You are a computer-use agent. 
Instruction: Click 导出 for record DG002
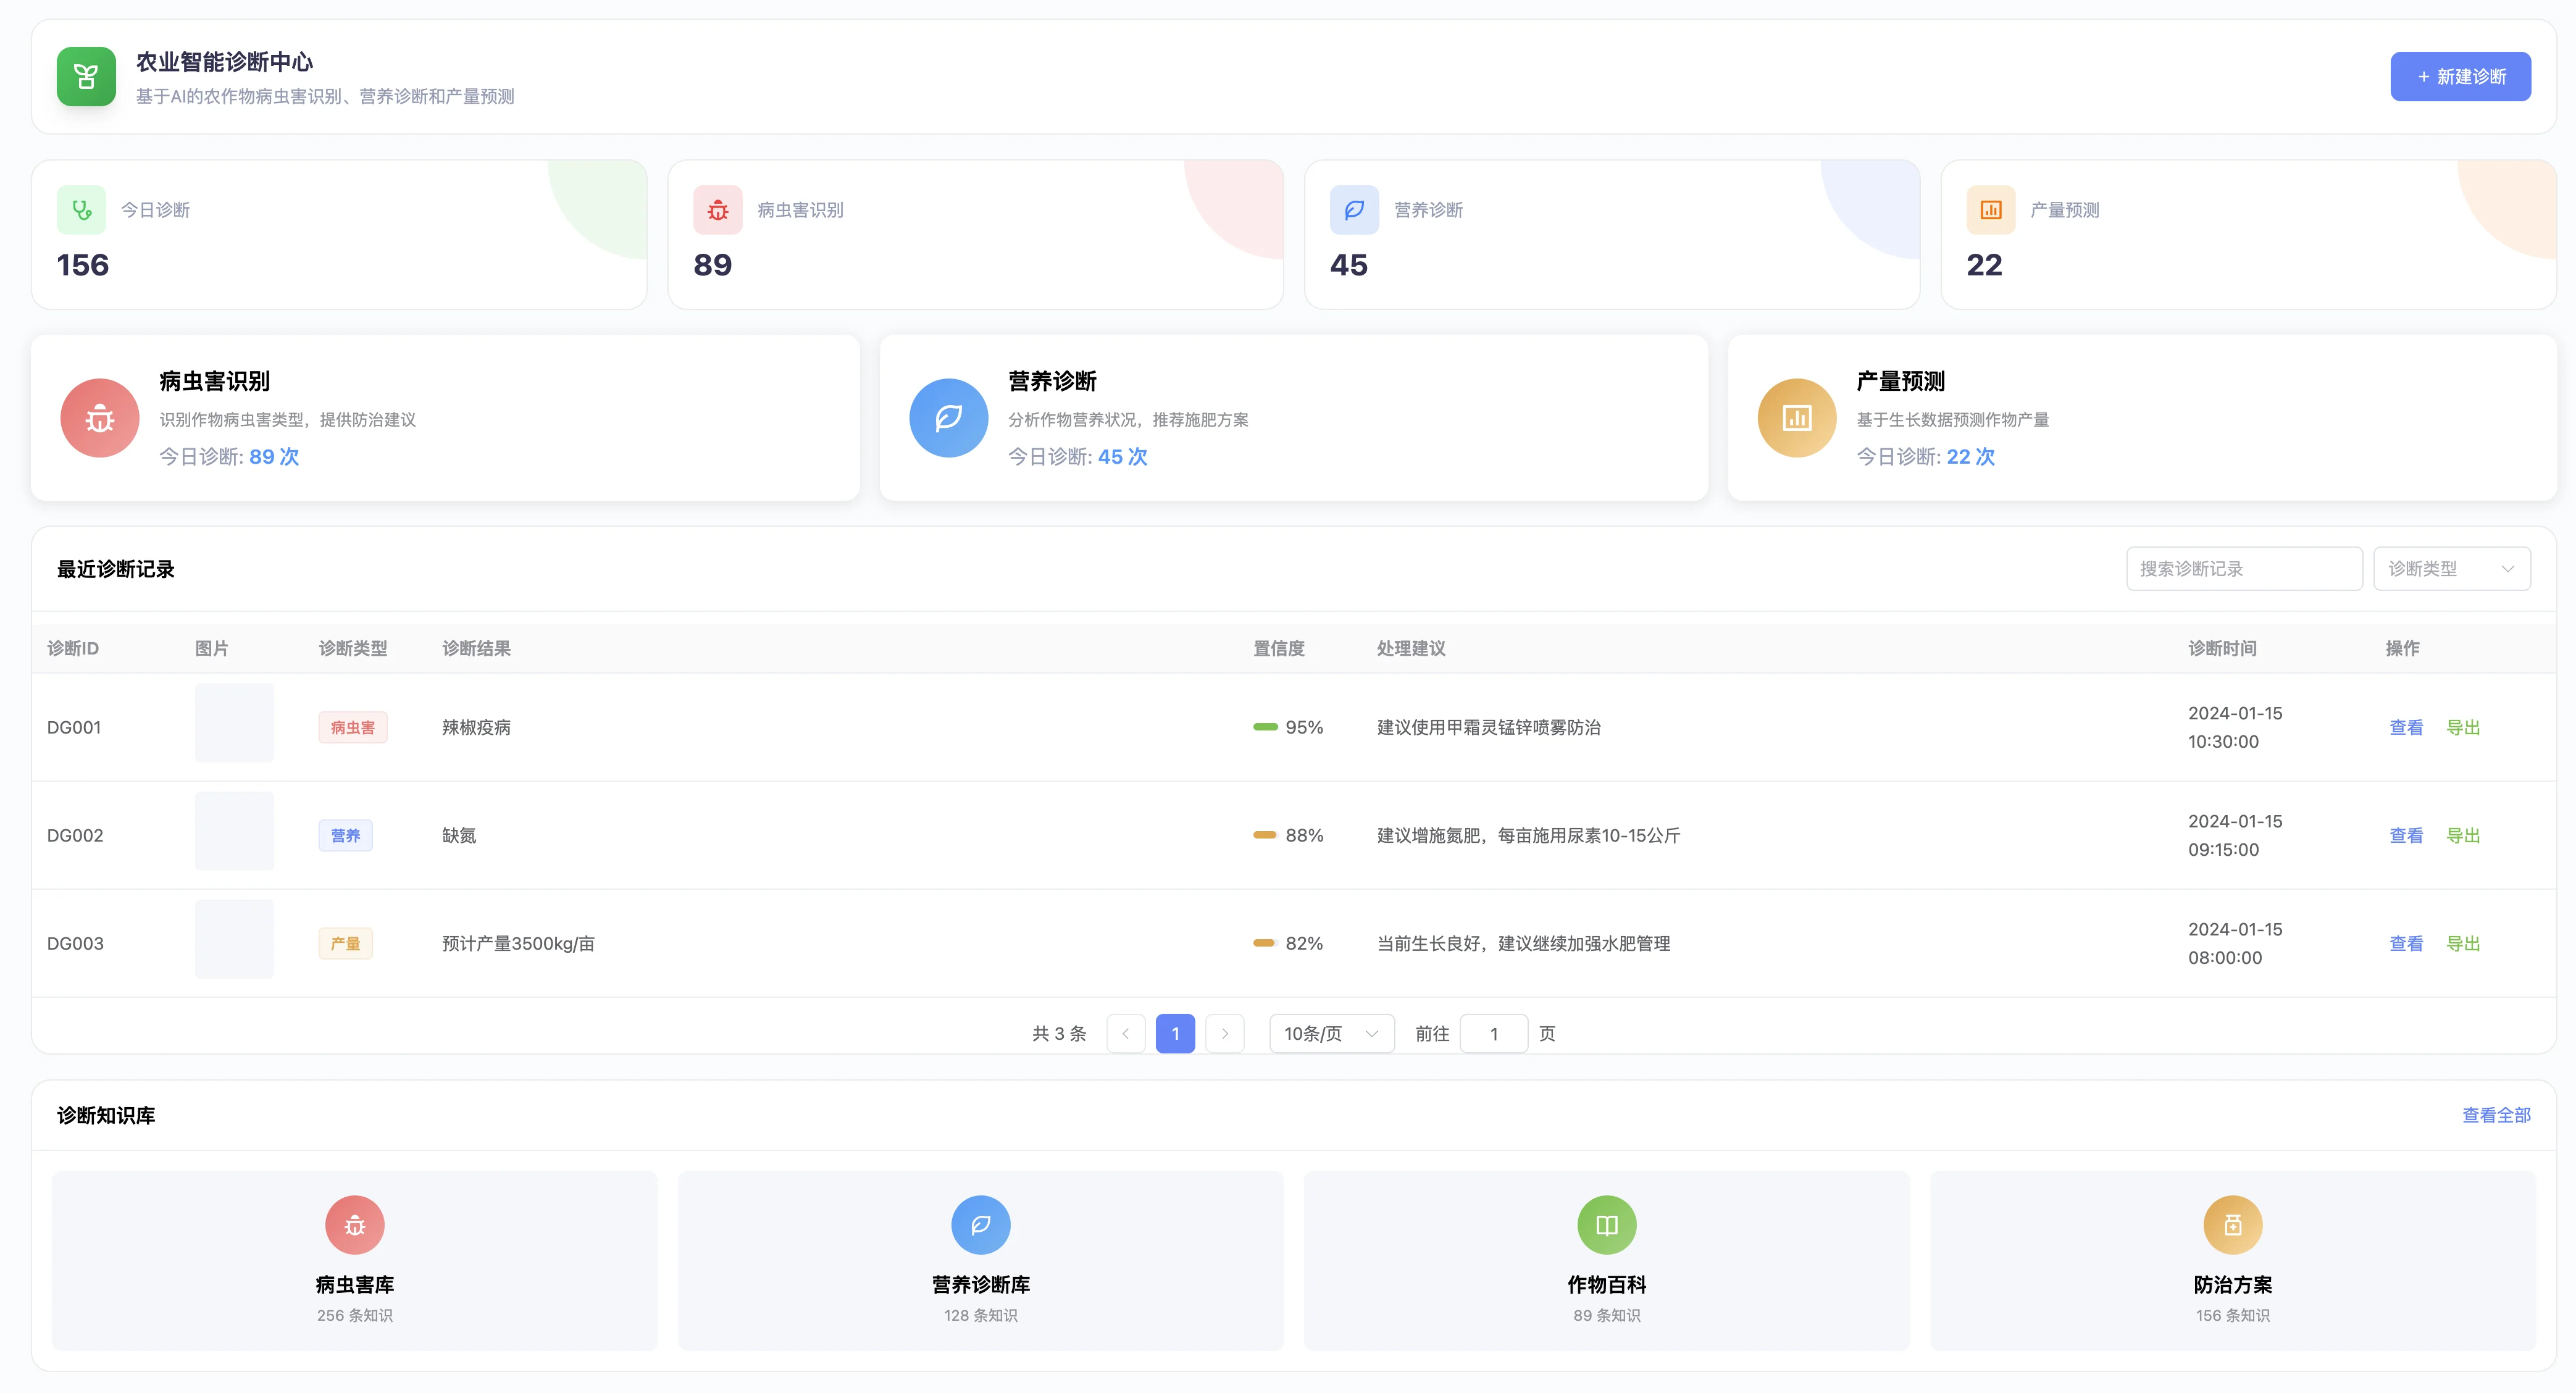2463,835
